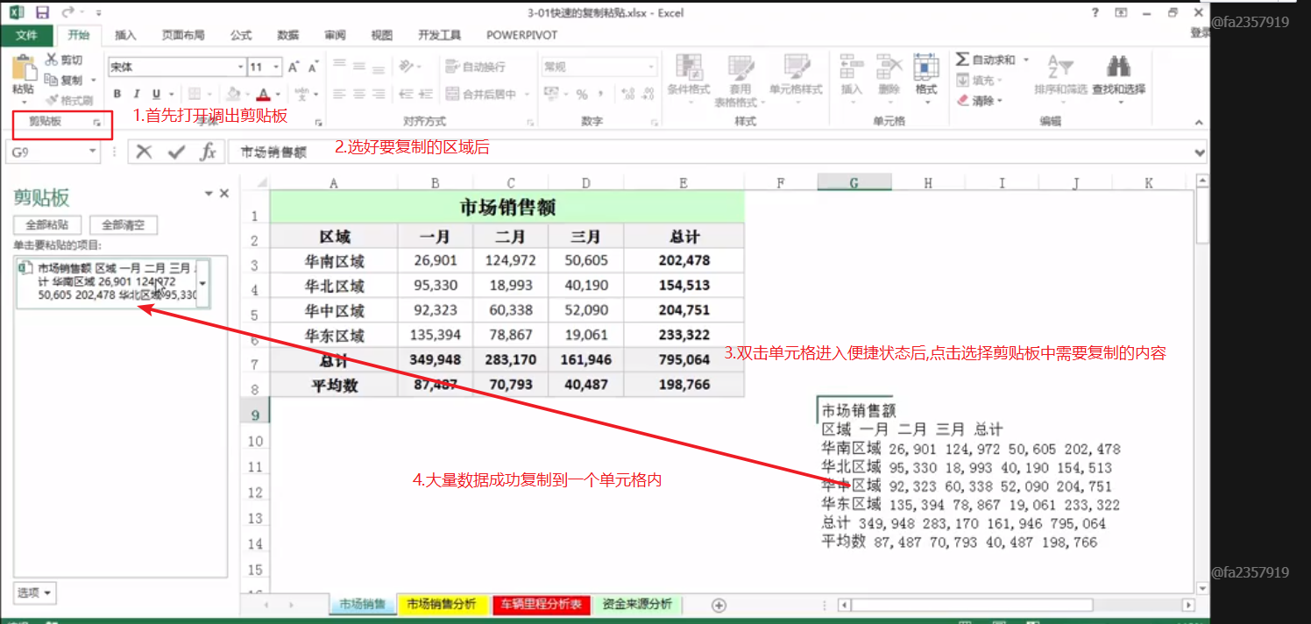The width and height of the screenshot is (1311, 624).
Task: Switch to the Data (数据) ribbon tab
Action: 288,35
